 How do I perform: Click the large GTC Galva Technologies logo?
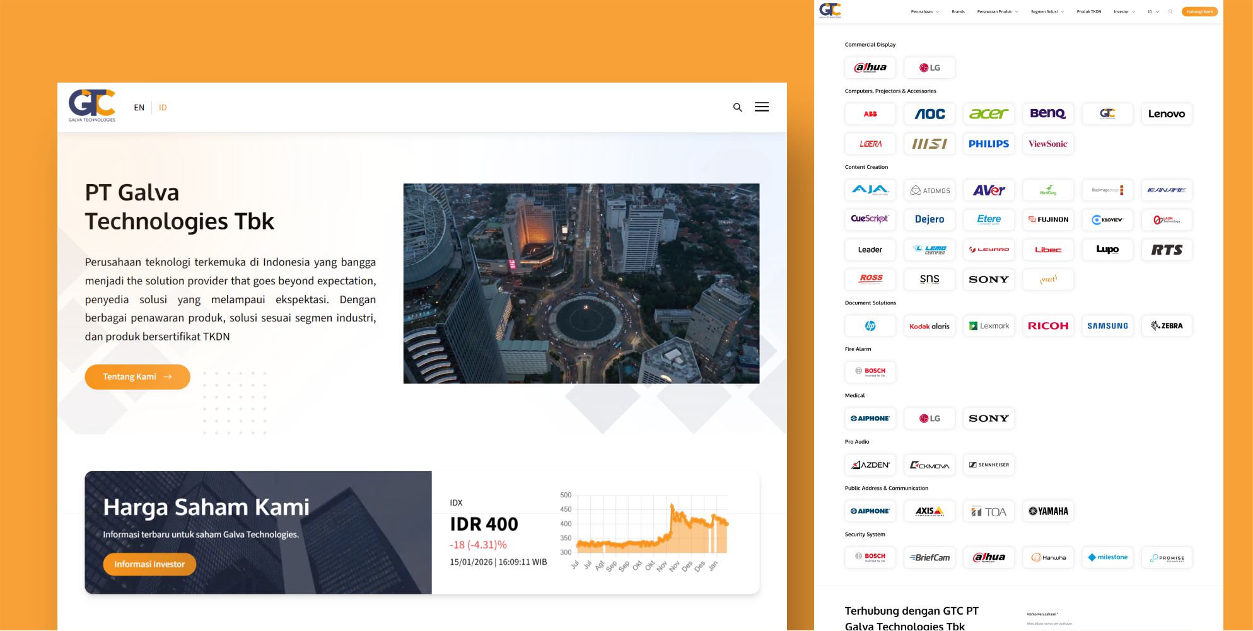[92, 105]
